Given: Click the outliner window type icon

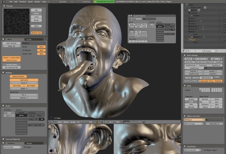Looking at the screenshot, I should 184,51.
